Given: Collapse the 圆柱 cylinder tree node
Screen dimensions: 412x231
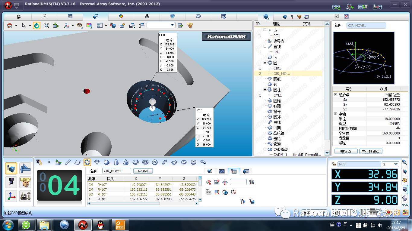Looking at the screenshot, I should pyautogui.click(x=265, y=90).
